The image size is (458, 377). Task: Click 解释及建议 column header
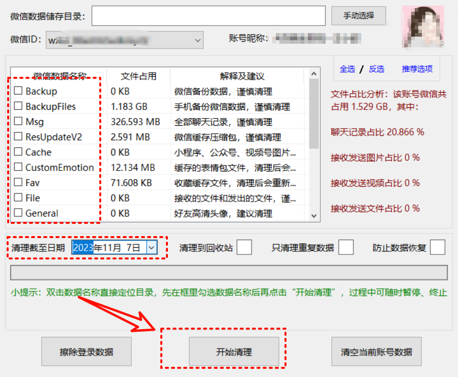[x=242, y=76]
